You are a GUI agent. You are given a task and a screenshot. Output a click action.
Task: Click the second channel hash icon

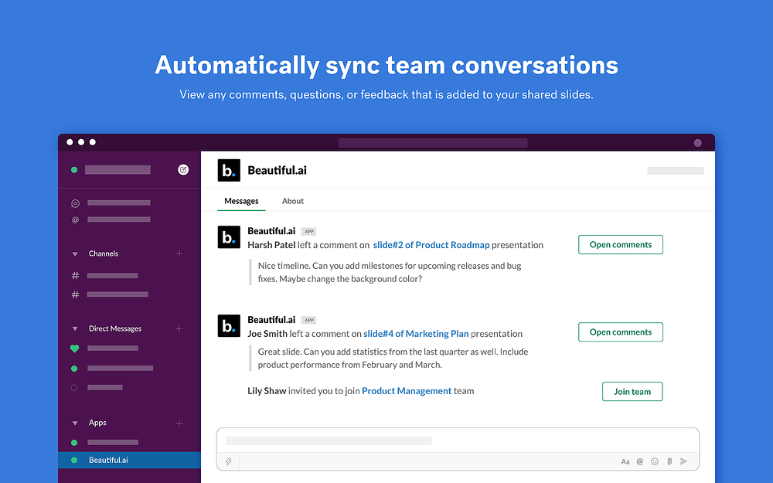(75, 294)
